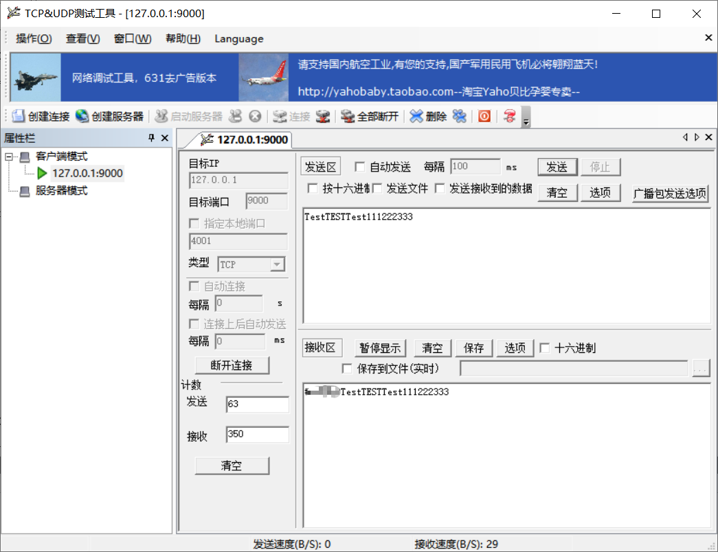Image resolution: width=718 pixels, height=552 pixels.
Task: Enable the 自动发送 checkbox
Action: tap(360, 167)
